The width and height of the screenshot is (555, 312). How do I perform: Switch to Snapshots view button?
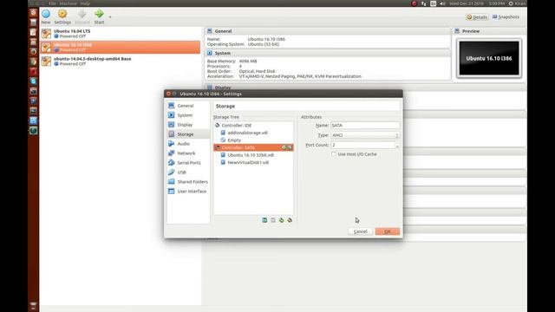click(x=506, y=17)
